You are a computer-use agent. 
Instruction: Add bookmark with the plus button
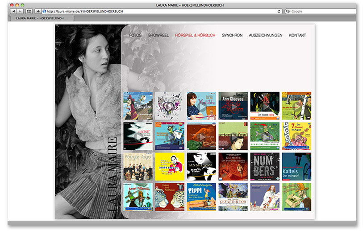click(x=38, y=11)
